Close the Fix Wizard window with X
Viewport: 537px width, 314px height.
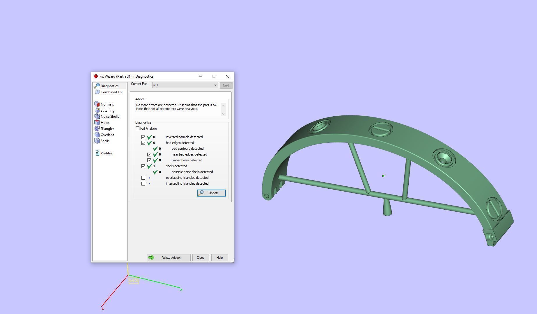point(227,76)
